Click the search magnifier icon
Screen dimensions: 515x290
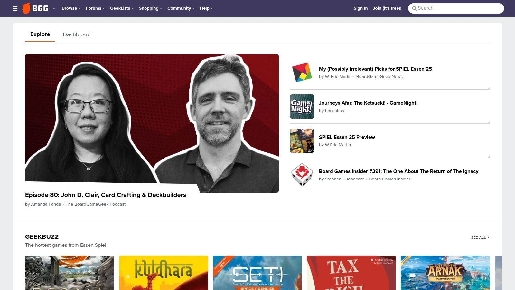[x=414, y=8]
